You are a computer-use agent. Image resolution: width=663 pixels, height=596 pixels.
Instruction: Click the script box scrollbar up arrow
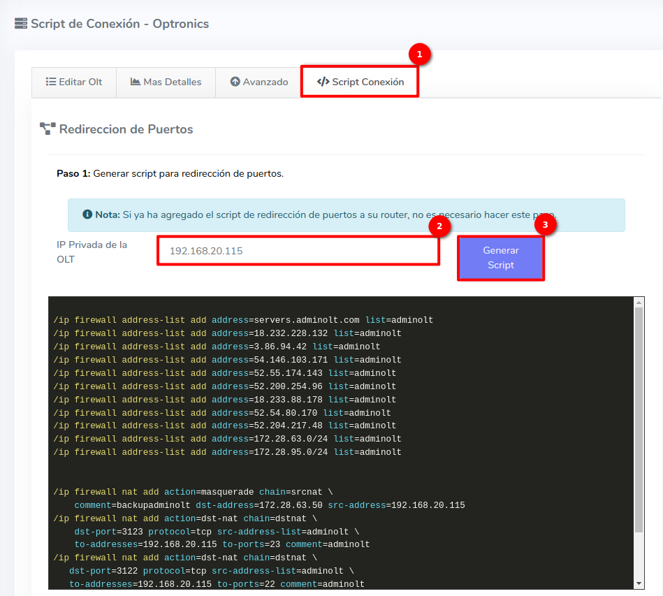(639, 302)
